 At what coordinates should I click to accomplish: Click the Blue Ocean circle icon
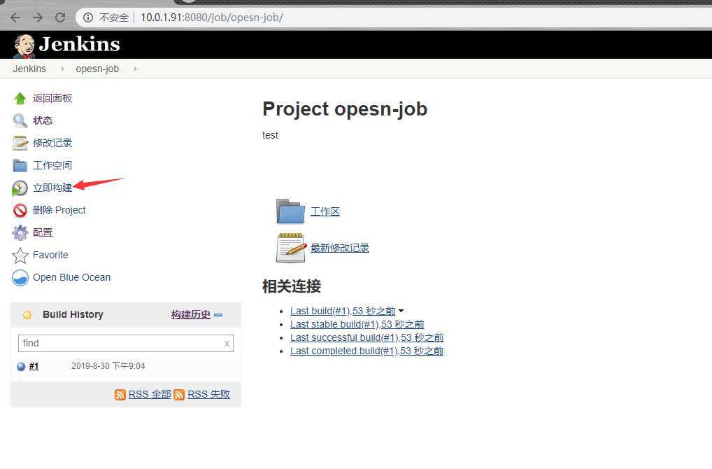20,278
